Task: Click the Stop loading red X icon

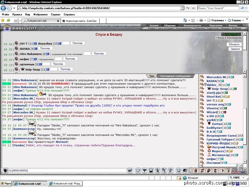Action: (193, 8)
